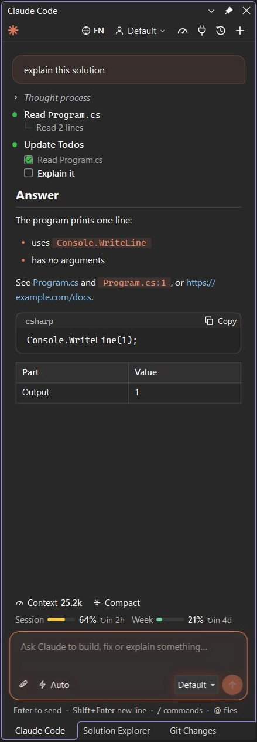
Task: Click the 'in 4d' week reset text
Action: (x=220, y=620)
